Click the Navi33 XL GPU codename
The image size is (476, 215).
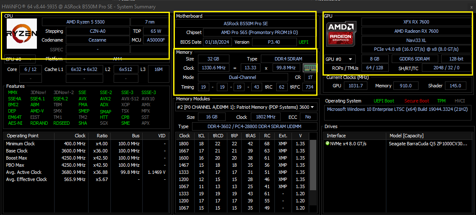coord(416,40)
